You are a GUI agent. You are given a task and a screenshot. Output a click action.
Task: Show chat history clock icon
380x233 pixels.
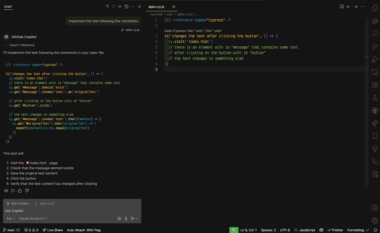pos(126,7)
